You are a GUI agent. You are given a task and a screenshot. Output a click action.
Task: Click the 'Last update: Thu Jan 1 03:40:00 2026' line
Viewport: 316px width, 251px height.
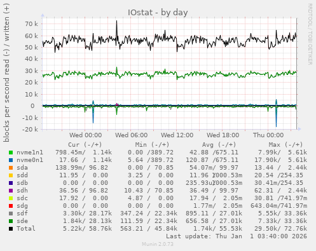pos(237,236)
